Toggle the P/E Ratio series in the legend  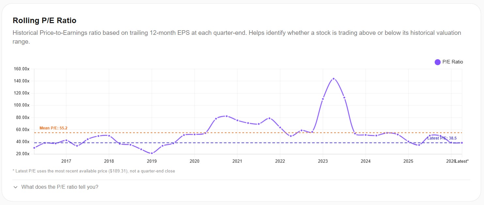pyautogui.click(x=452, y=62)
